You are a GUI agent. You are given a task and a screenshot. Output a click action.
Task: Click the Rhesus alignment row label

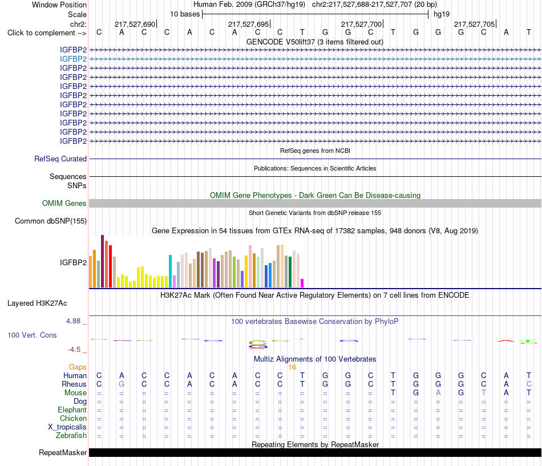tap(74, 384)
